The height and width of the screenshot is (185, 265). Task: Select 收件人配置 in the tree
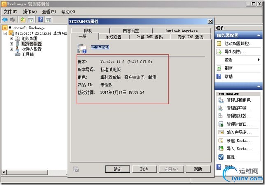point(31,49)
